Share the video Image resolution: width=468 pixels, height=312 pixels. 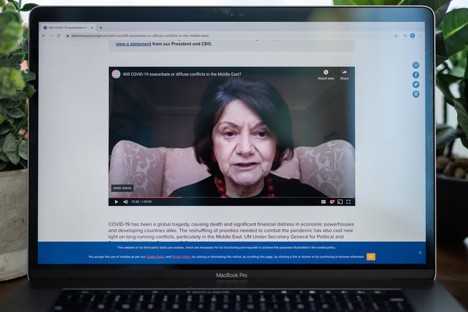(344, 75)
